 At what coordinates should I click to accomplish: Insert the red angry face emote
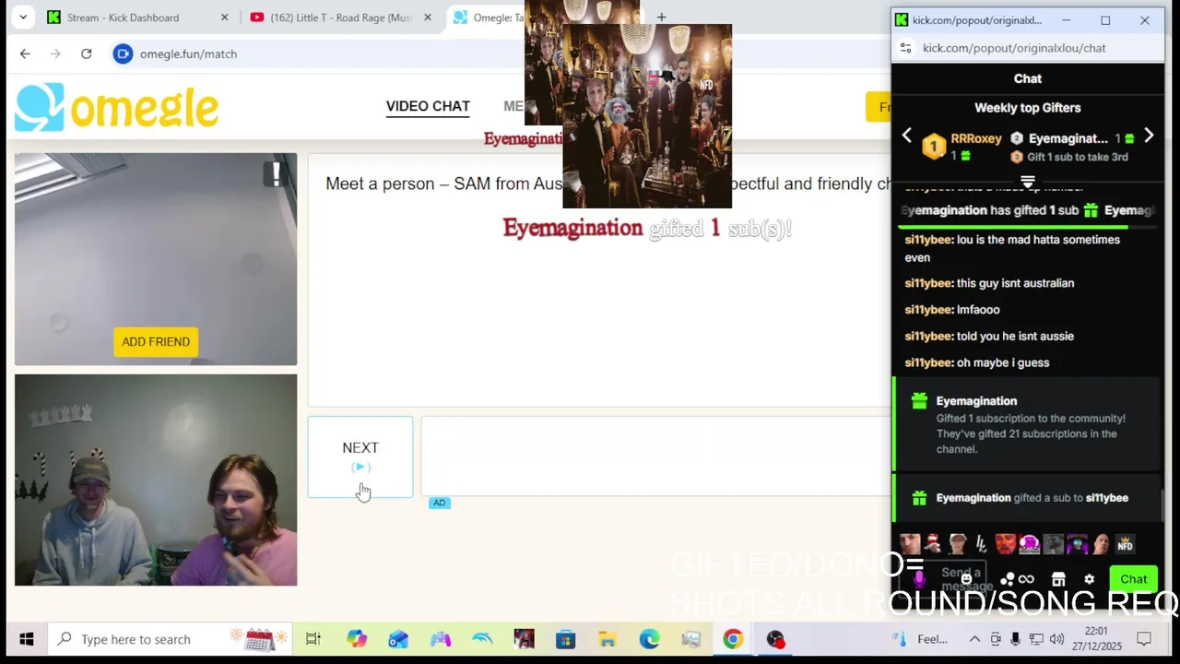coord(1005,544)
